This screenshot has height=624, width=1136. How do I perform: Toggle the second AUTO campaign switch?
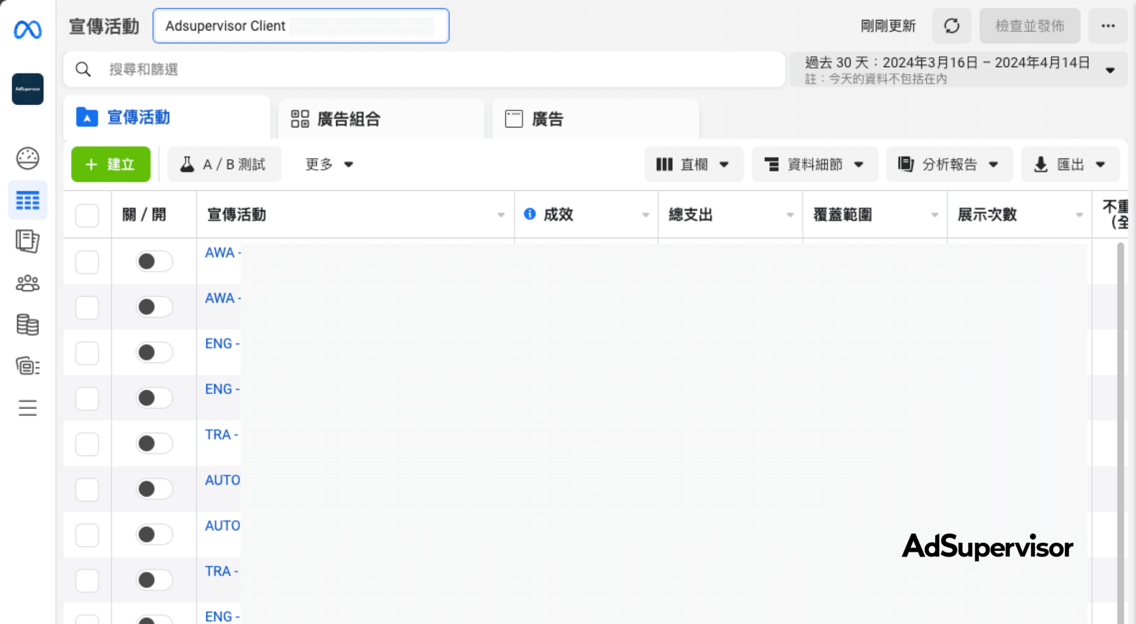pyautogui.click(x=154, y=534)
